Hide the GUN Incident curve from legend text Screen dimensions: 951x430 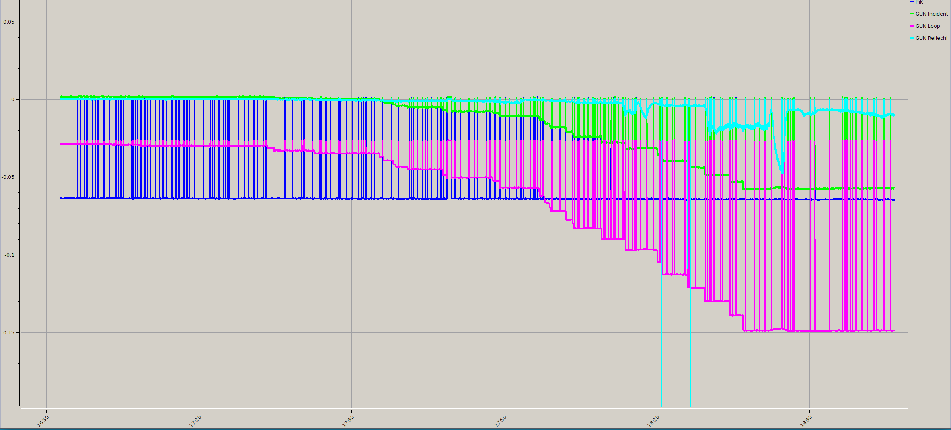click(931, 14)
